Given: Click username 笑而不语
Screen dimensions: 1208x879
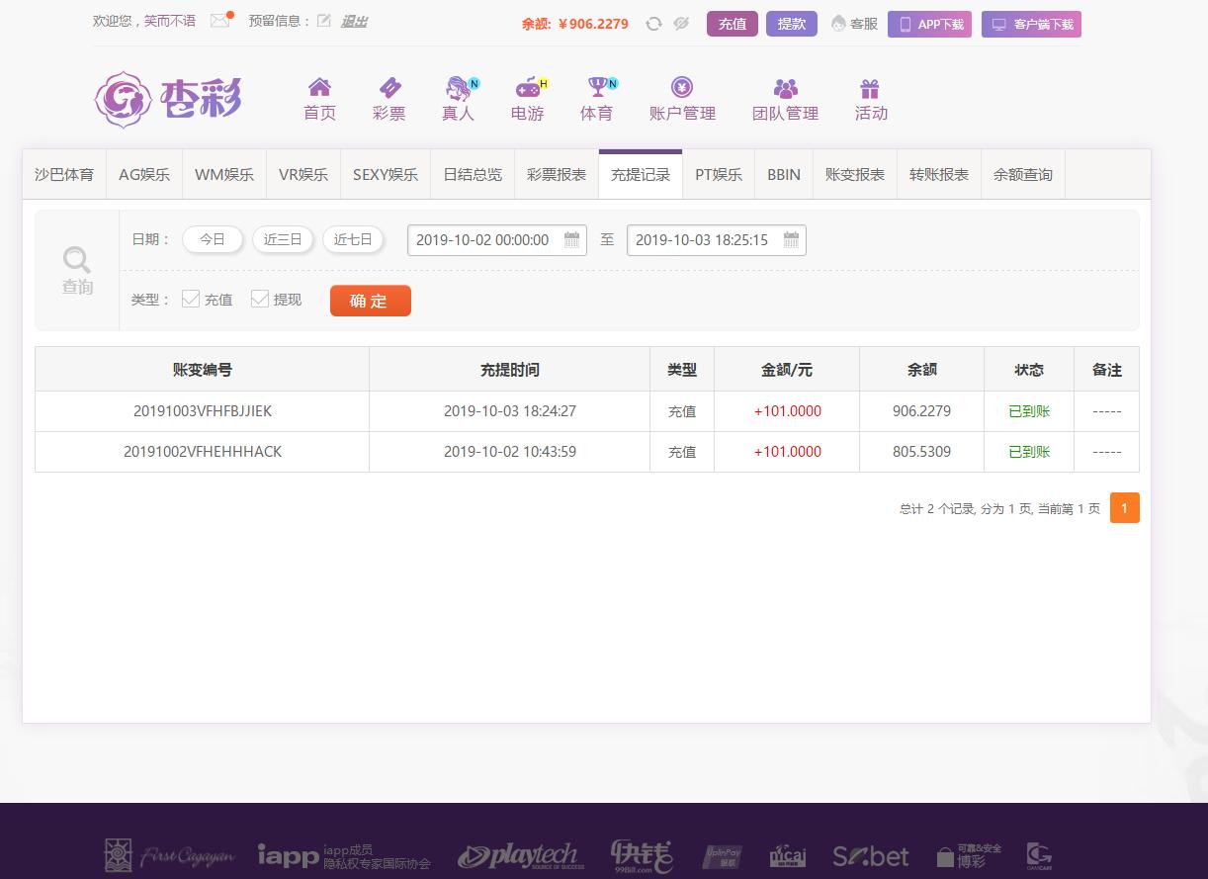Looking at the screenshot, I should tap(170, 21).
